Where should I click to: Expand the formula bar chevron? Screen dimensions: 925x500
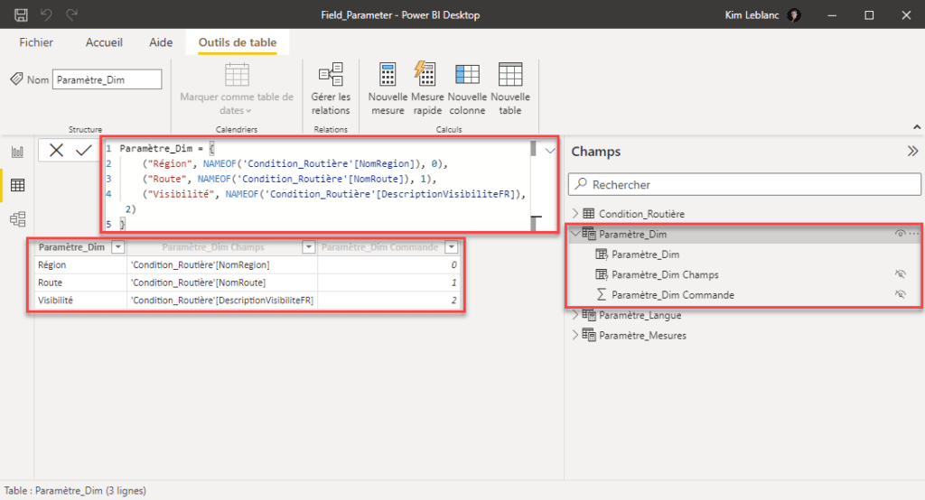point(550,151)
